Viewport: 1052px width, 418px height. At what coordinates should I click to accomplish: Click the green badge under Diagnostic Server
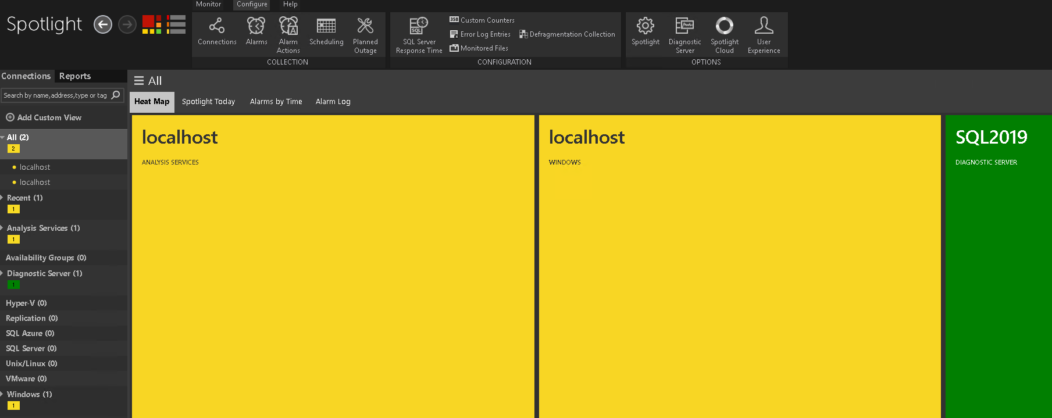[13, 285]
